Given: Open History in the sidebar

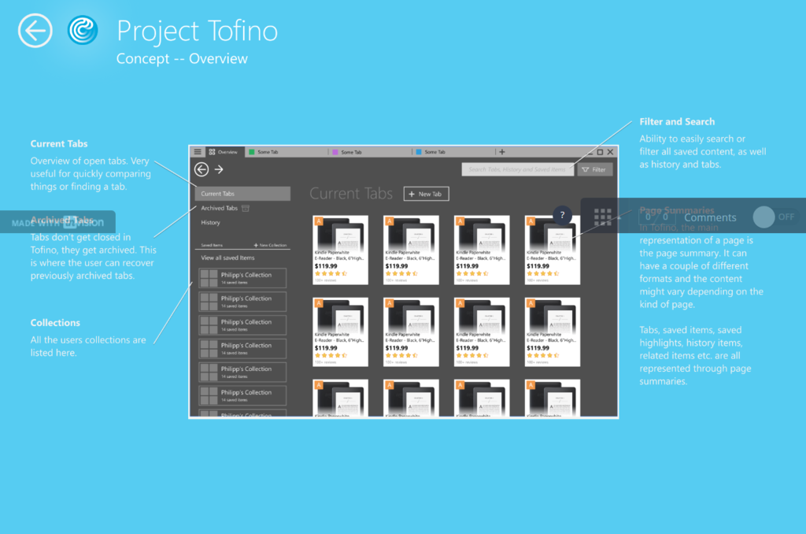Looking at the screenshot, I should pyautogui.click(x=210, y=222).
